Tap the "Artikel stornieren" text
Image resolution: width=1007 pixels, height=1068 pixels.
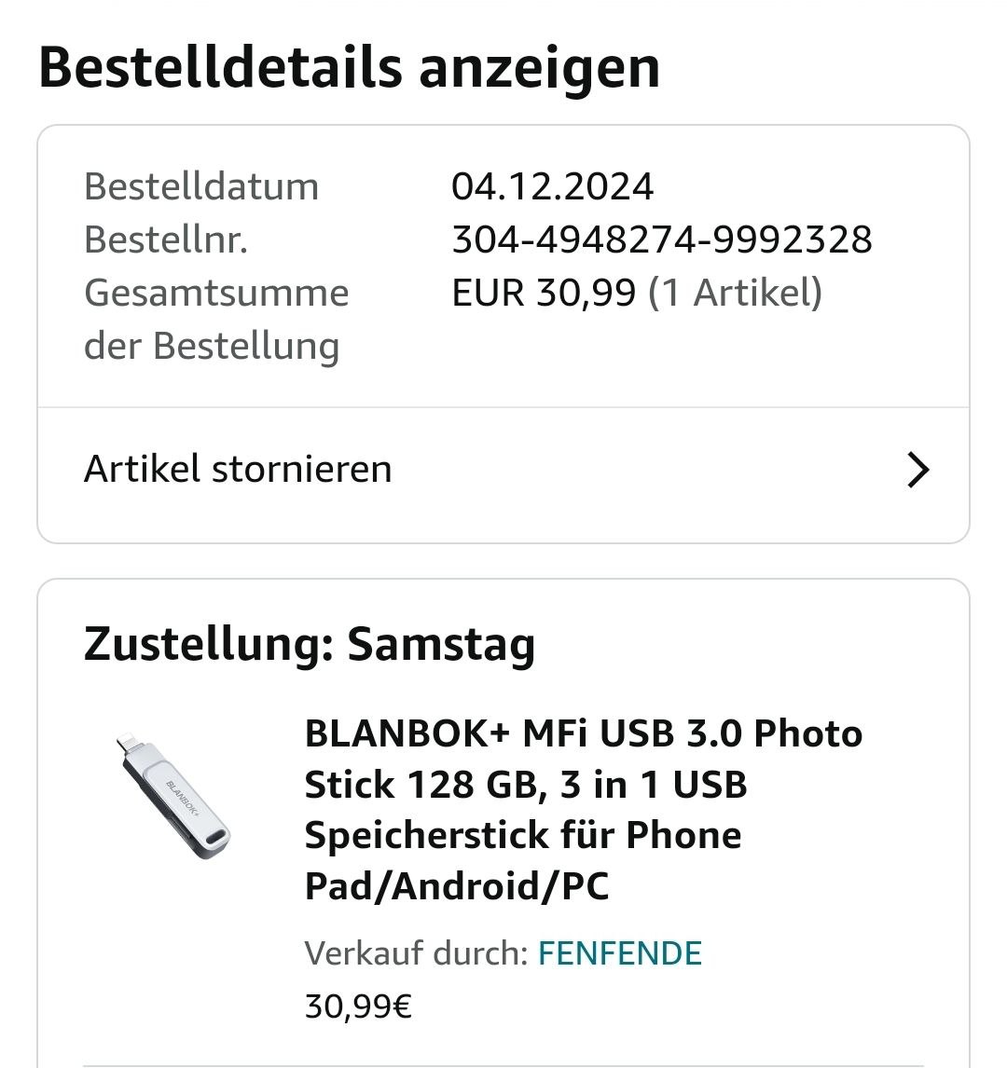point(238,469)
